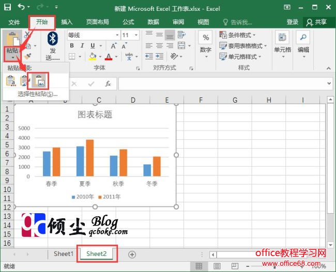This screenshot has height=272, width=336.
Task: Open the File tab
Action: 14,22
